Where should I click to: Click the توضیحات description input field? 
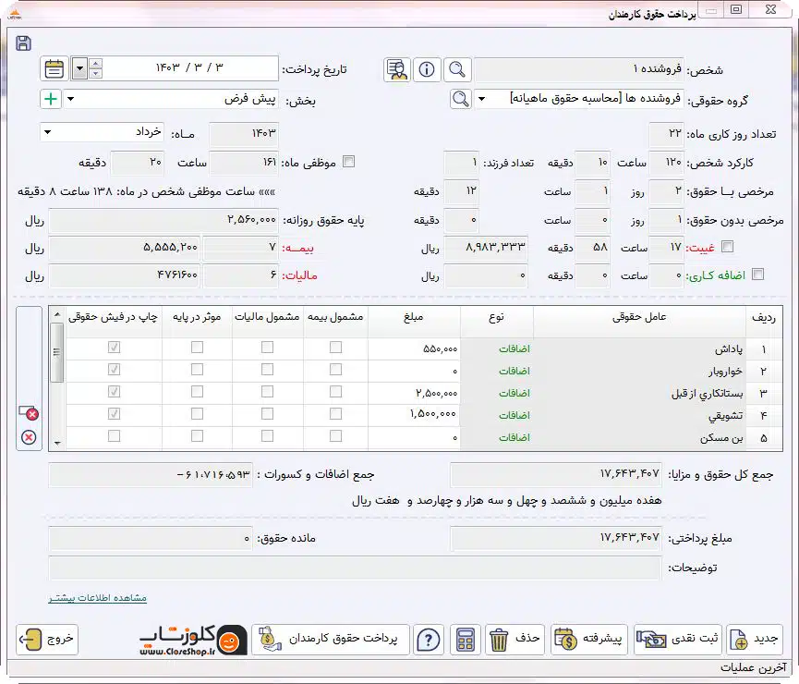(355, 568)
